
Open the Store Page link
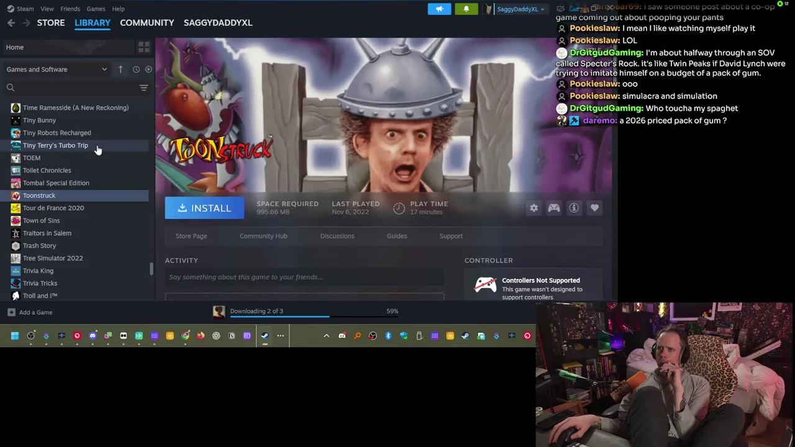click(191, 236)
